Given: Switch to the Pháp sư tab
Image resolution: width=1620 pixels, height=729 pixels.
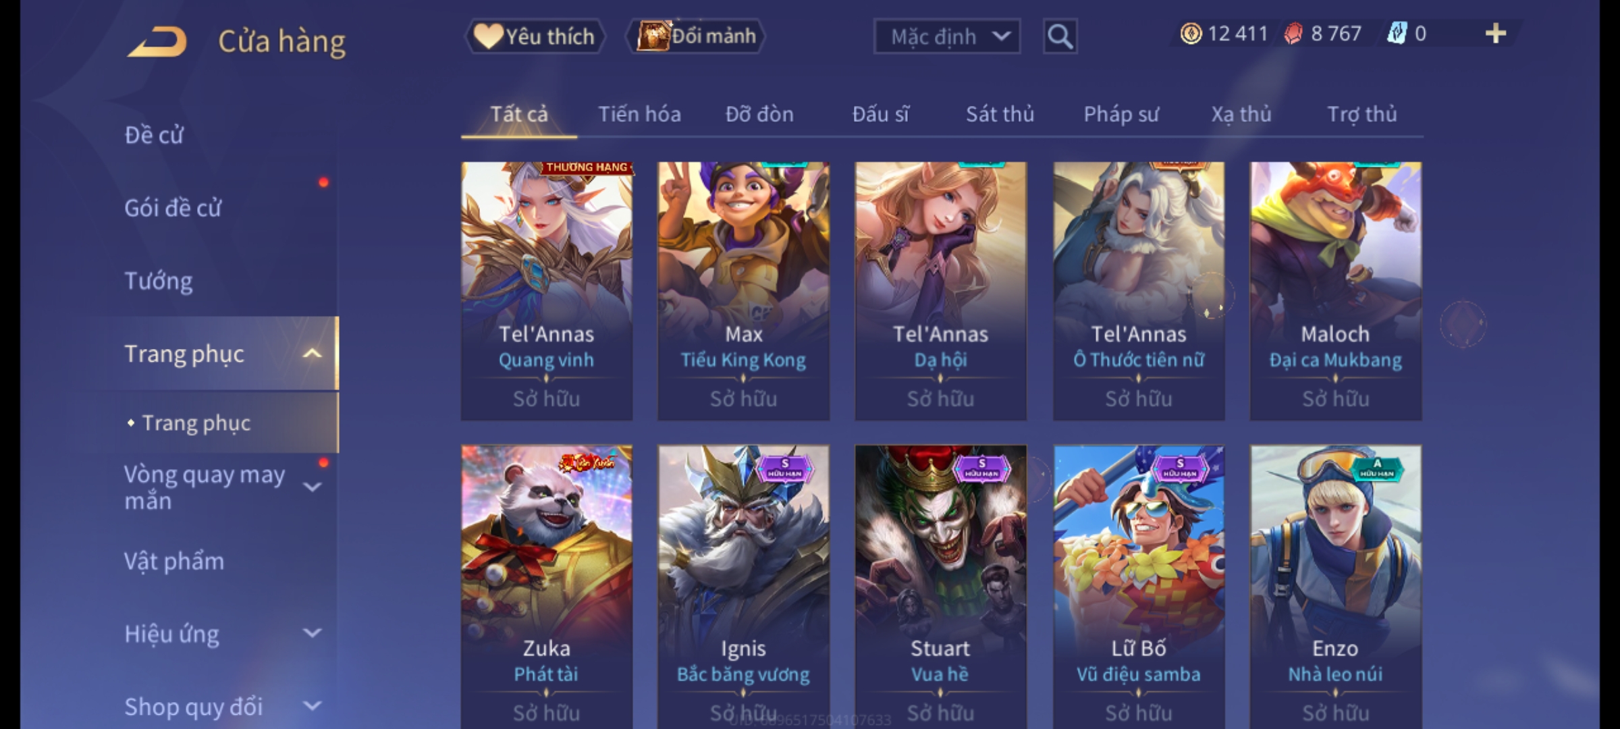Looking at the screenshot, I should [x=1121, y=114].
